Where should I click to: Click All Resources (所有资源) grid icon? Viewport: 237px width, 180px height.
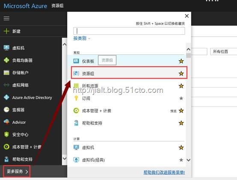[76, 86]
